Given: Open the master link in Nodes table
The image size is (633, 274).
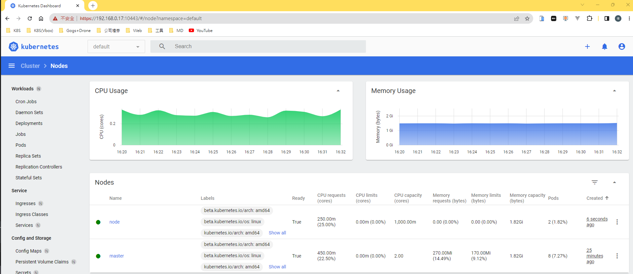Looking at the screenshot, I should click(117, 256).
